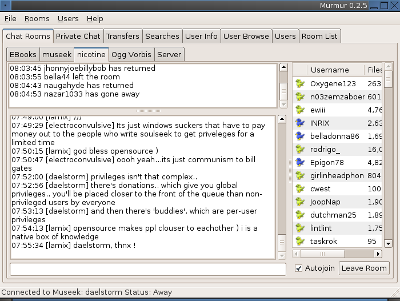This screenshot has height=301, width=400.
Task: Open the Ogg Vorbis room tab
Action: (x=131, y=54)
